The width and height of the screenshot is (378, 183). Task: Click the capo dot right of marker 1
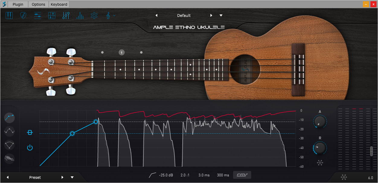point(141,52)
